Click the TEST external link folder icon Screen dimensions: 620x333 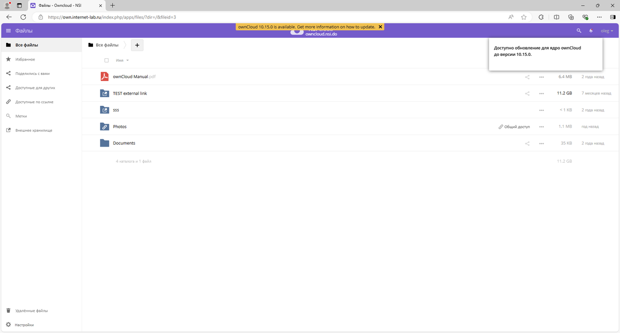click(x=104, y=93)
